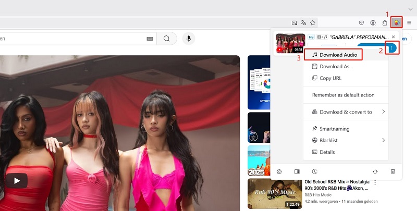The image size is (417, 211).
Task: Open Smartnaming from the menu
Action: click(346, 129)
